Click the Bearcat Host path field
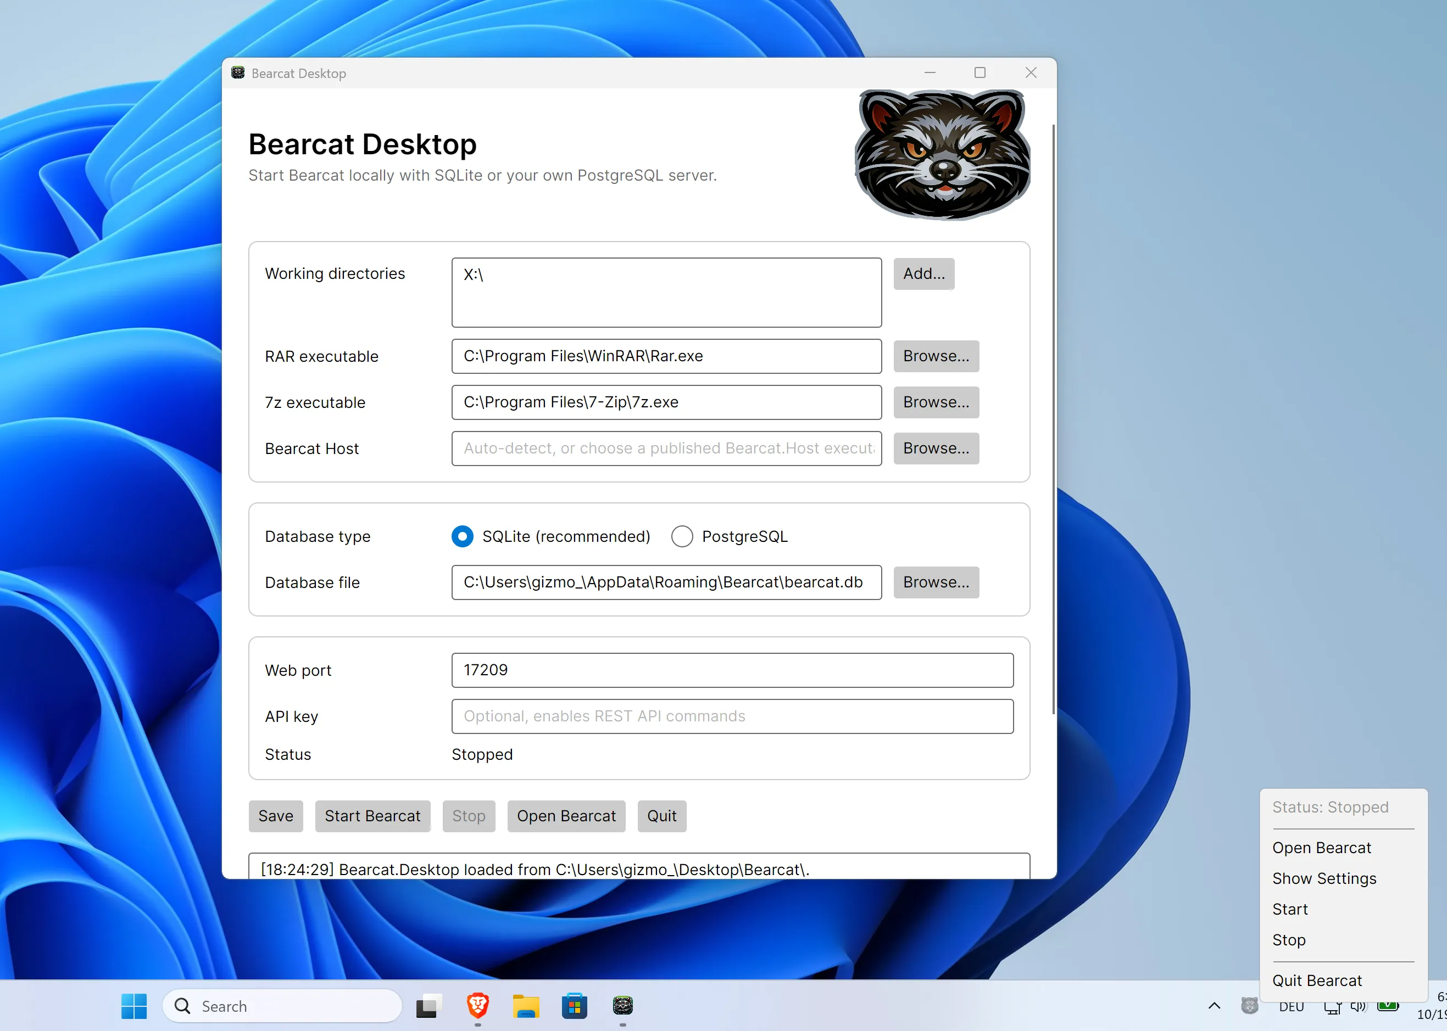 click(666, 448)
